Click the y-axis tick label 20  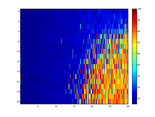[18, 101]
